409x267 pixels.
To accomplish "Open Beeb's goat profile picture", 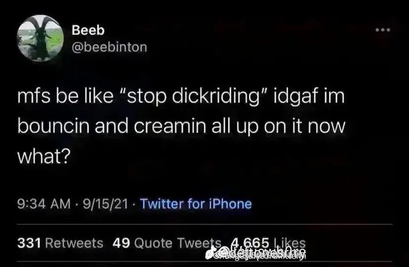I will [x=40, y=38].
